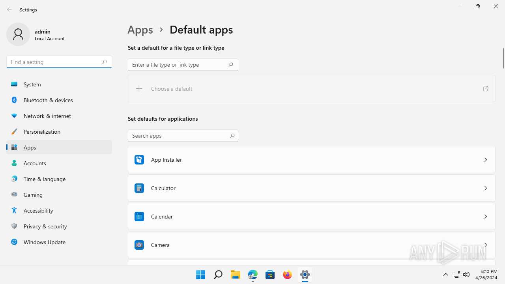Click the plus icon beside Choose a default
The width and height of the screenshot is (505, 284).
tap(139, 89)
